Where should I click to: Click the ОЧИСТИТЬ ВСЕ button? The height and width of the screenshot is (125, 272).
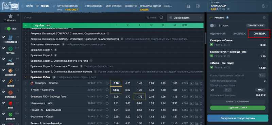point(256,26)
